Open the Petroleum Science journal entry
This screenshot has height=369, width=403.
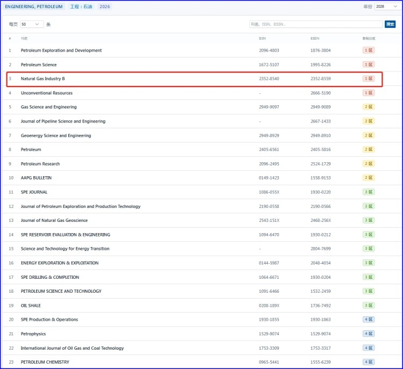point(39,64)
